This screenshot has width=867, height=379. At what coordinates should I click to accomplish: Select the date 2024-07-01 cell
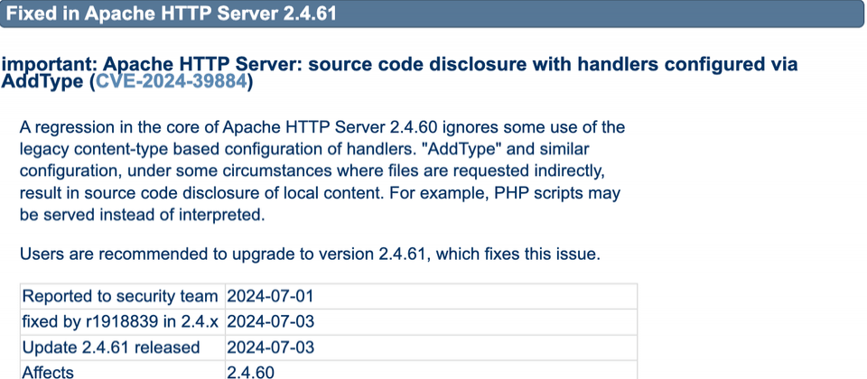(432, 296)
